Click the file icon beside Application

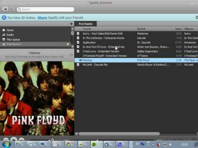point(78,42)
